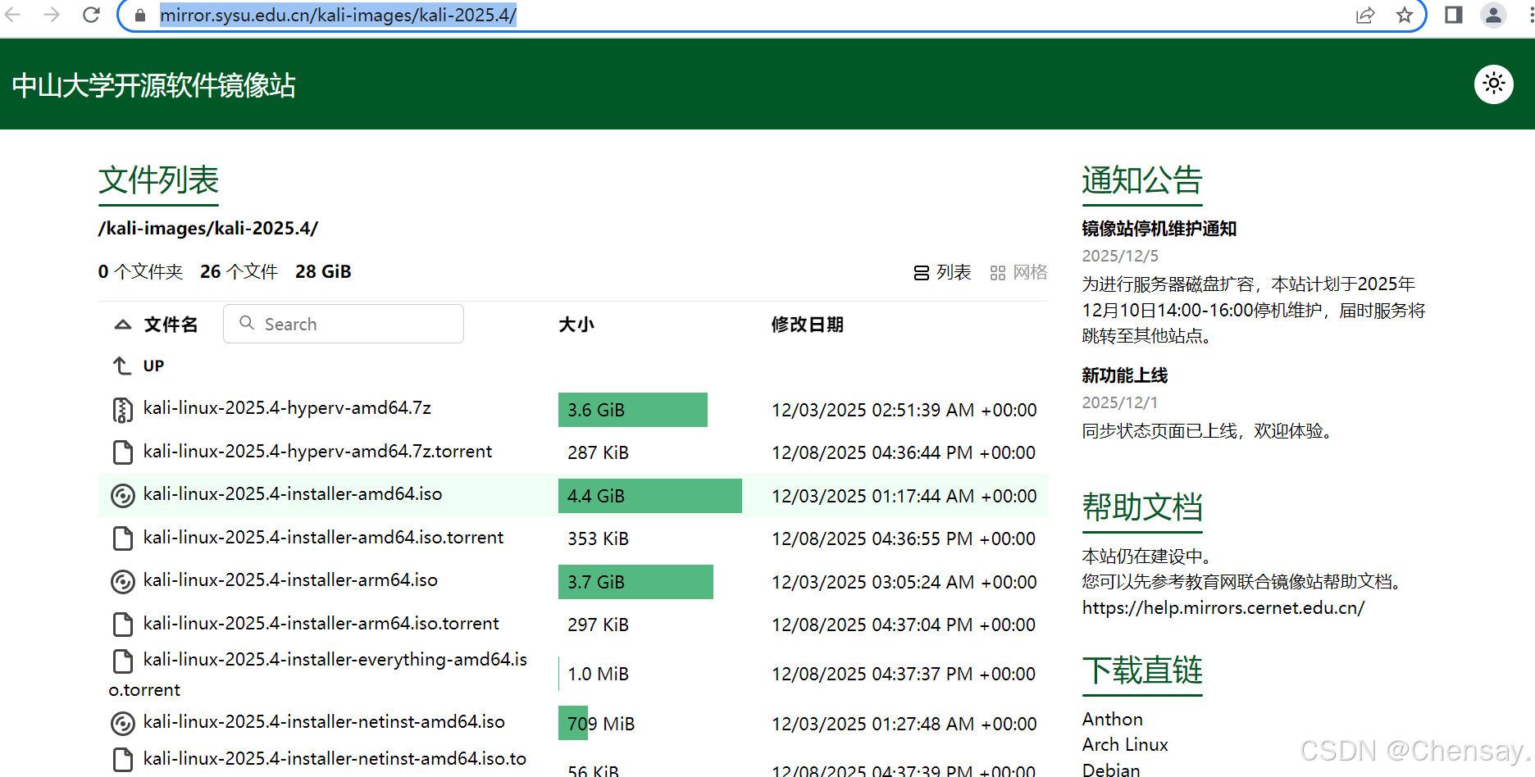Click date 12/03/2025 01:17:44 AM

click(904, 496)
